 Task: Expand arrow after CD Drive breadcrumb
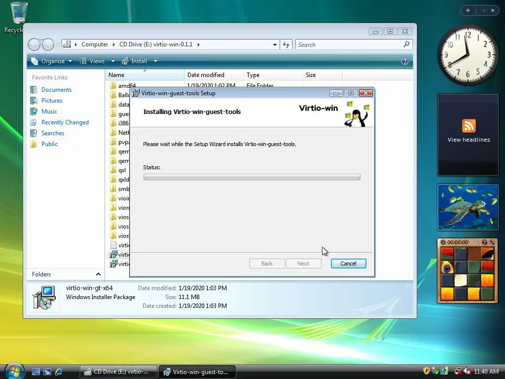pos(198,44)
